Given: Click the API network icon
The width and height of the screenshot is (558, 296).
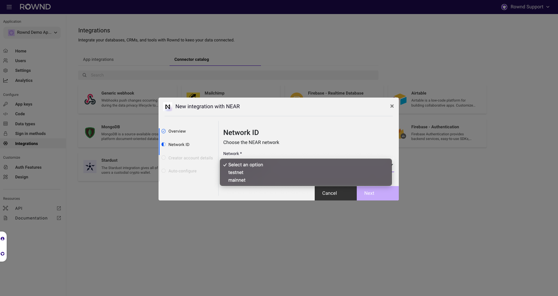Looking at the screenshot, I should [x=5, y=208].
